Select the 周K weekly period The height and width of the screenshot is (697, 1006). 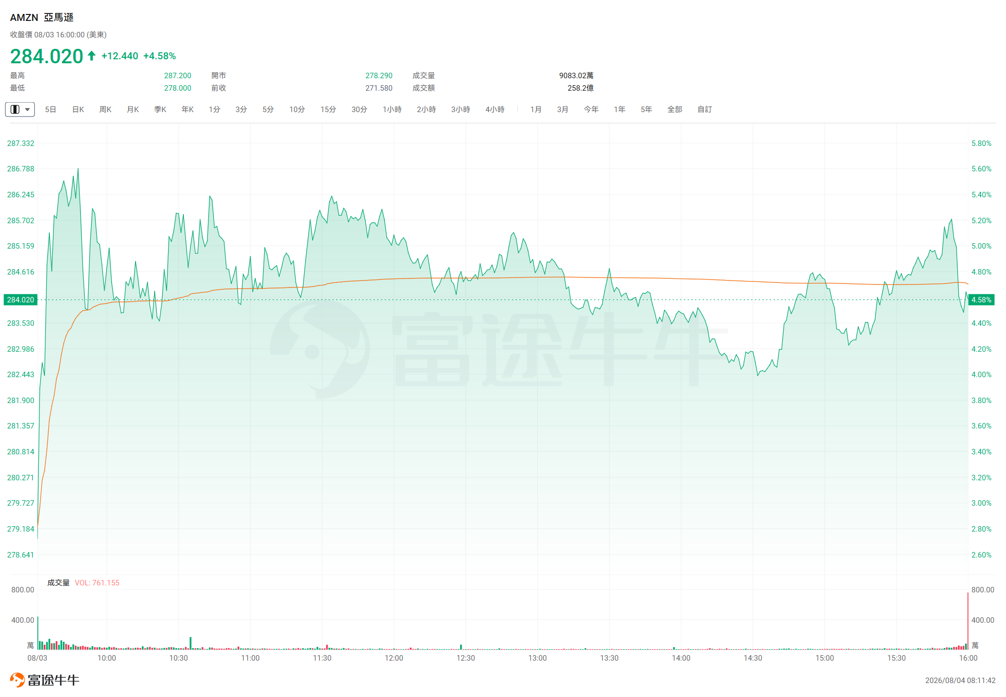pos(105,109)
